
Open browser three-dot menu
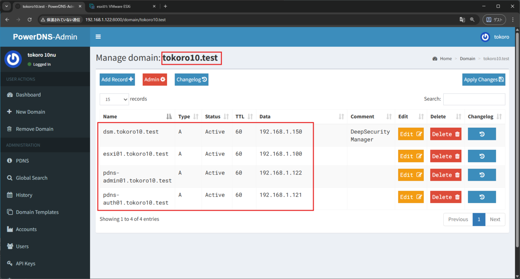point(513,19)
